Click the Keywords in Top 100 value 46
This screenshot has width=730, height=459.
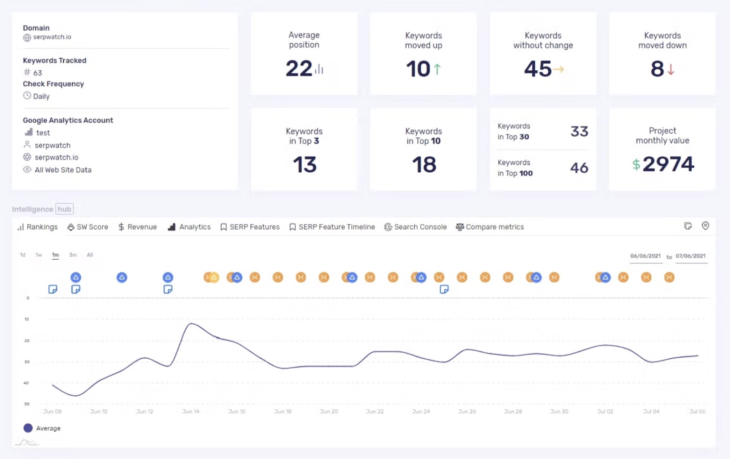point(579,168)
